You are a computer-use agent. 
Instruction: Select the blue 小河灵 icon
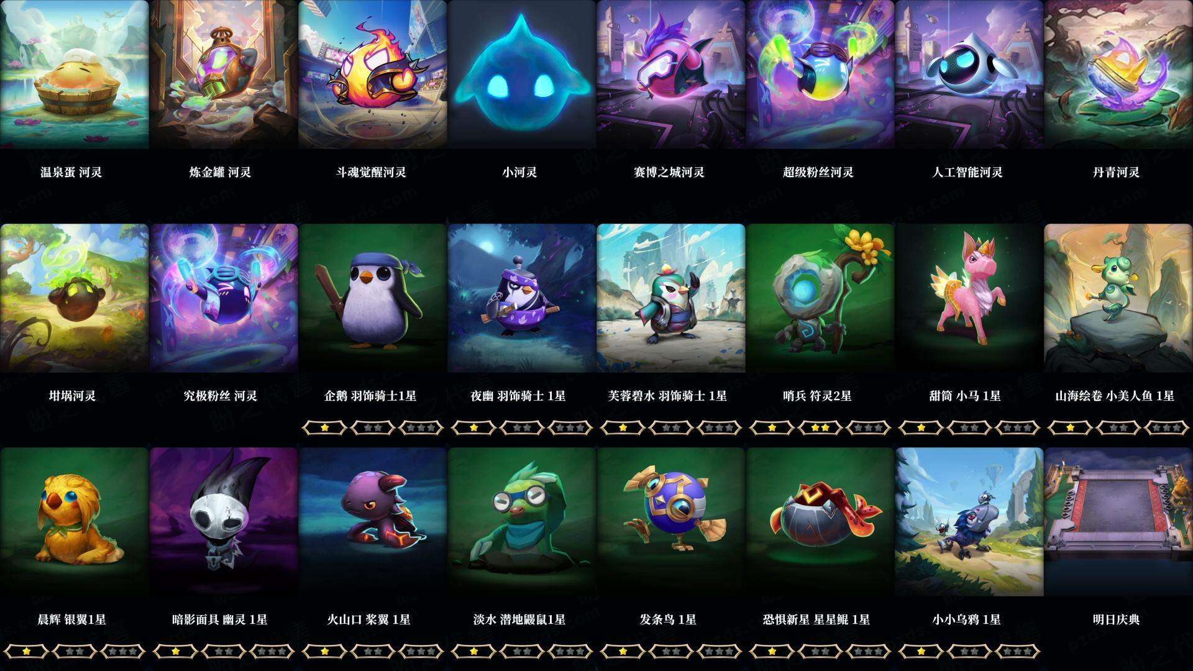pos(522,75)
